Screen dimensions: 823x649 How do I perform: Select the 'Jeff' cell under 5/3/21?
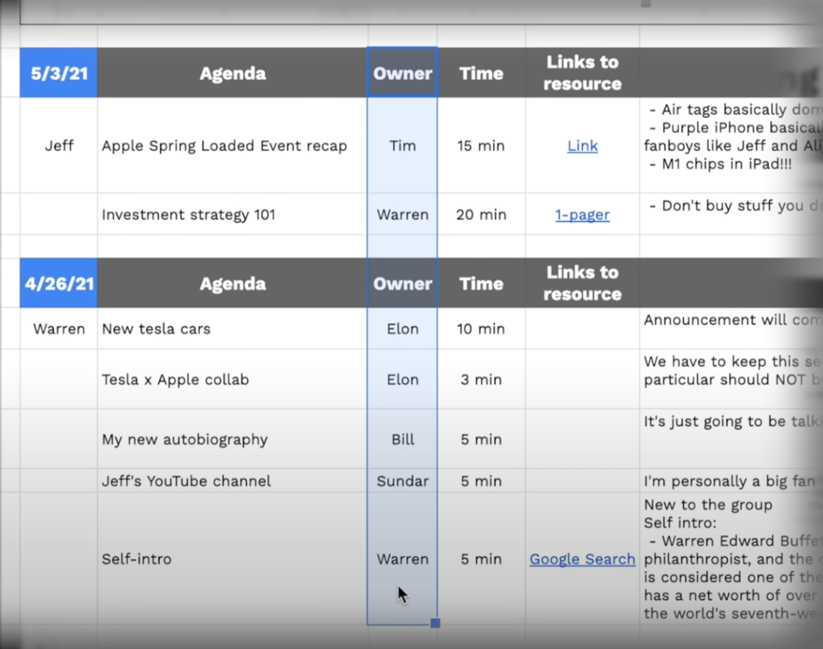(59, 145)
